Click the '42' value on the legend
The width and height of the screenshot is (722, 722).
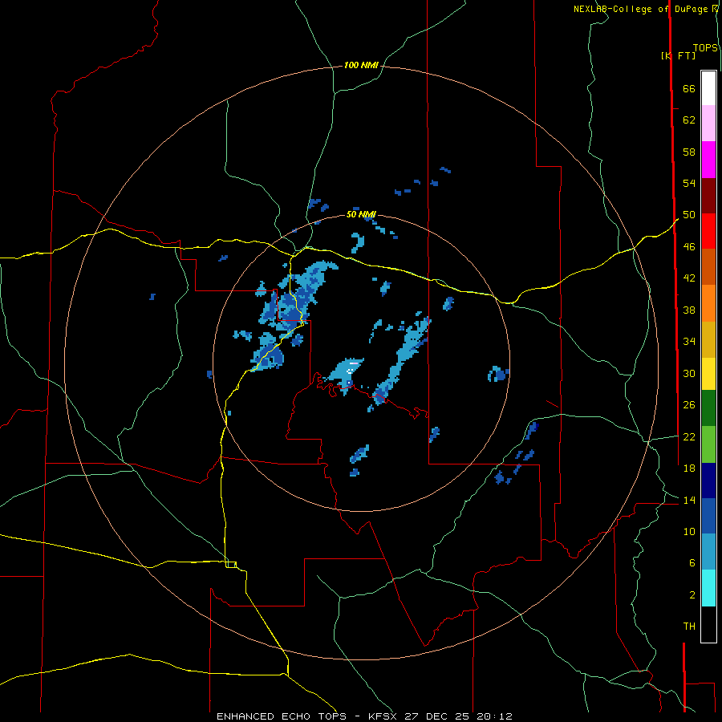(x=689, y=278)
